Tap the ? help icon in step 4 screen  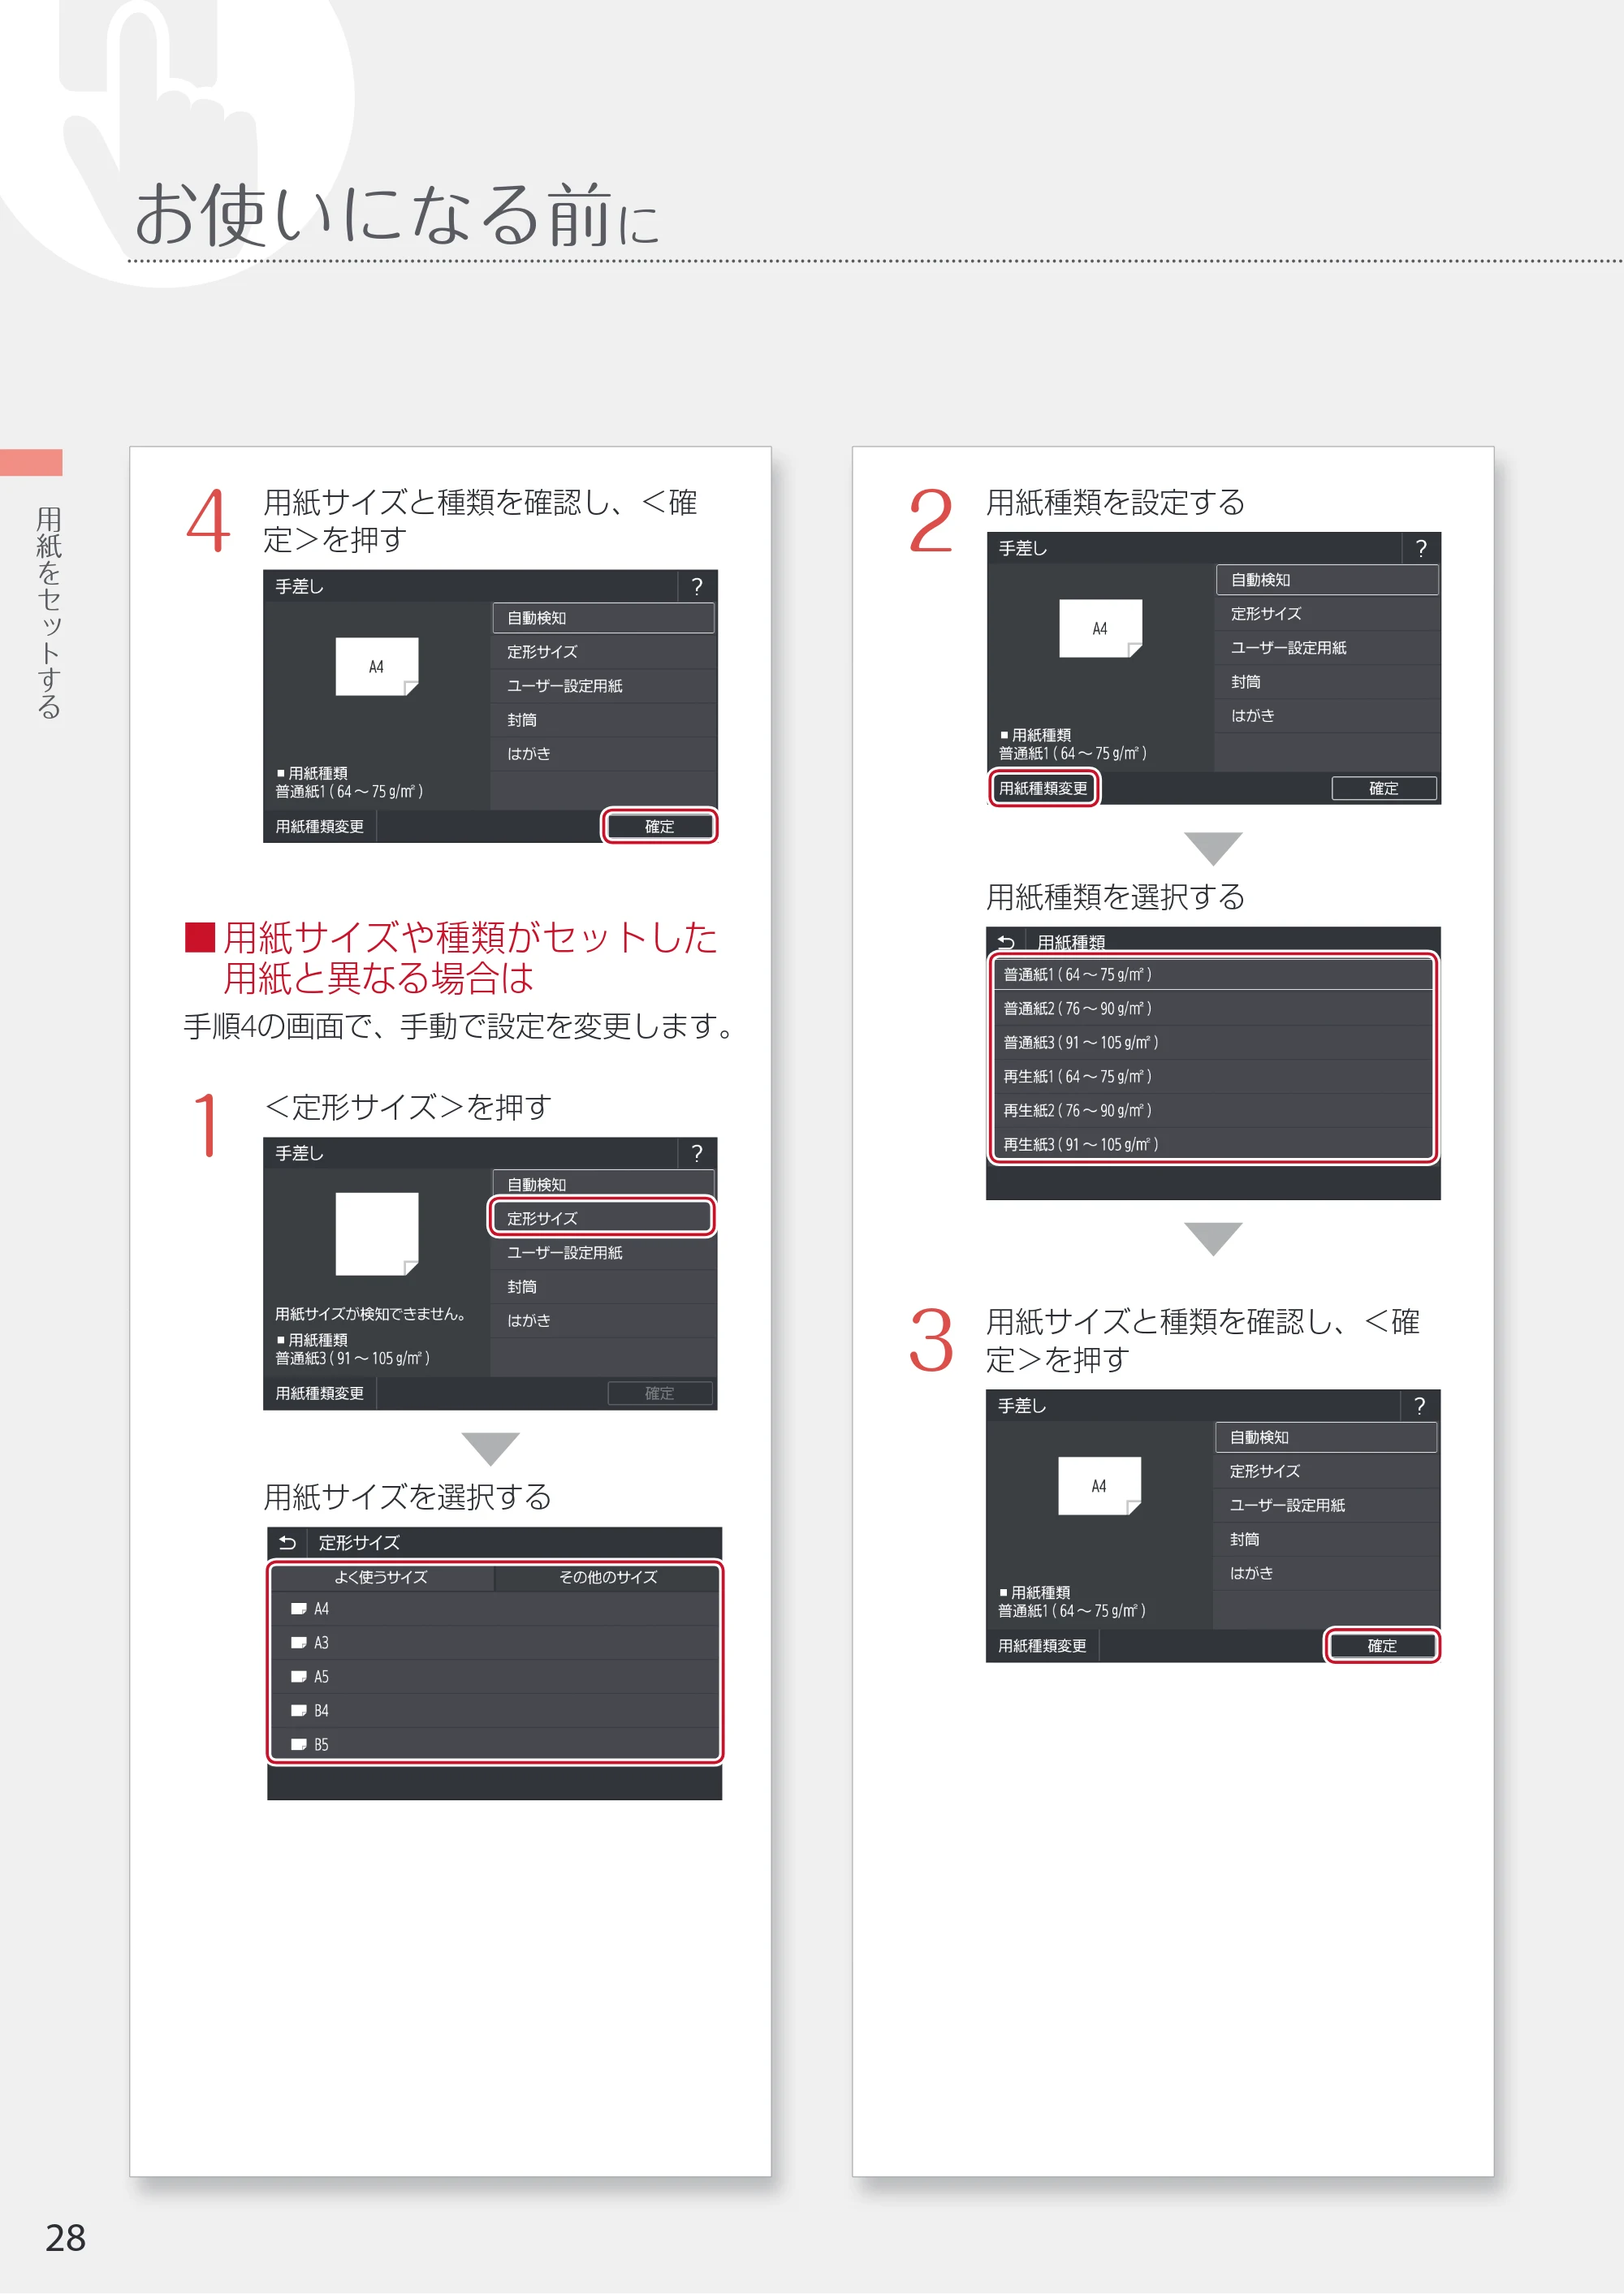pyautogui.click(x=697, y=586)
